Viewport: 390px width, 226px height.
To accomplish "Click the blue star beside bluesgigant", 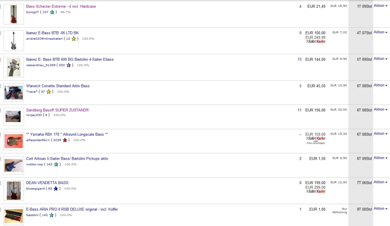I will [56, 189].
